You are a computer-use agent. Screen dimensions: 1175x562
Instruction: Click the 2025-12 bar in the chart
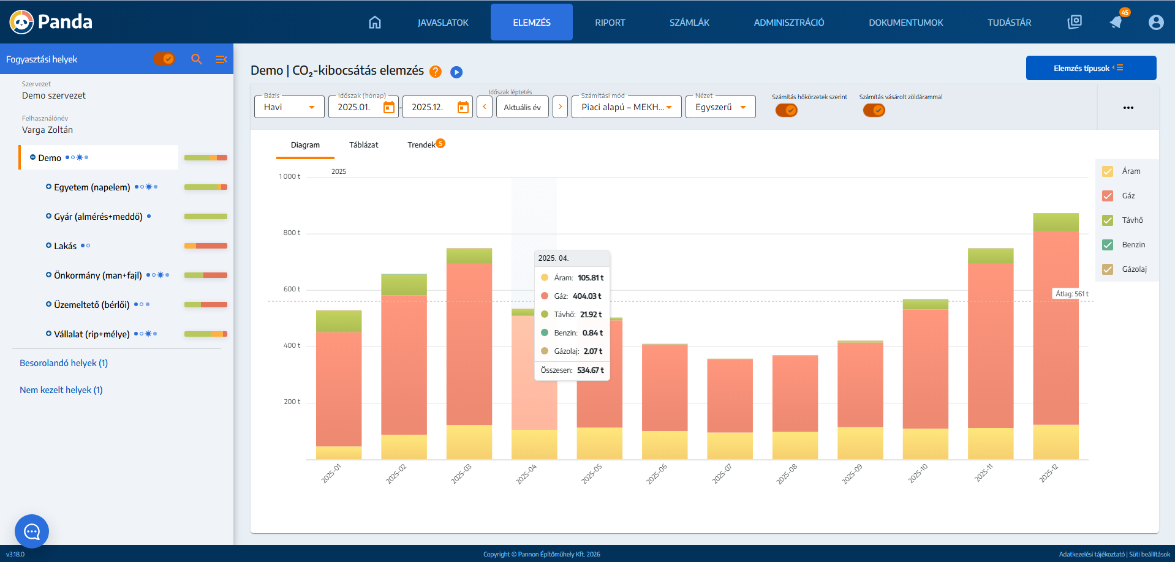pyautogui.click(x=1056, y=337)
